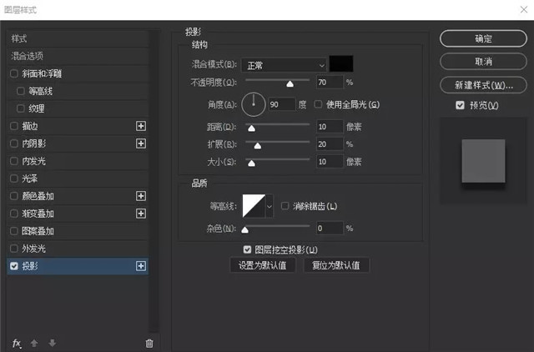Click the 角度 value field showing 90

282,104
